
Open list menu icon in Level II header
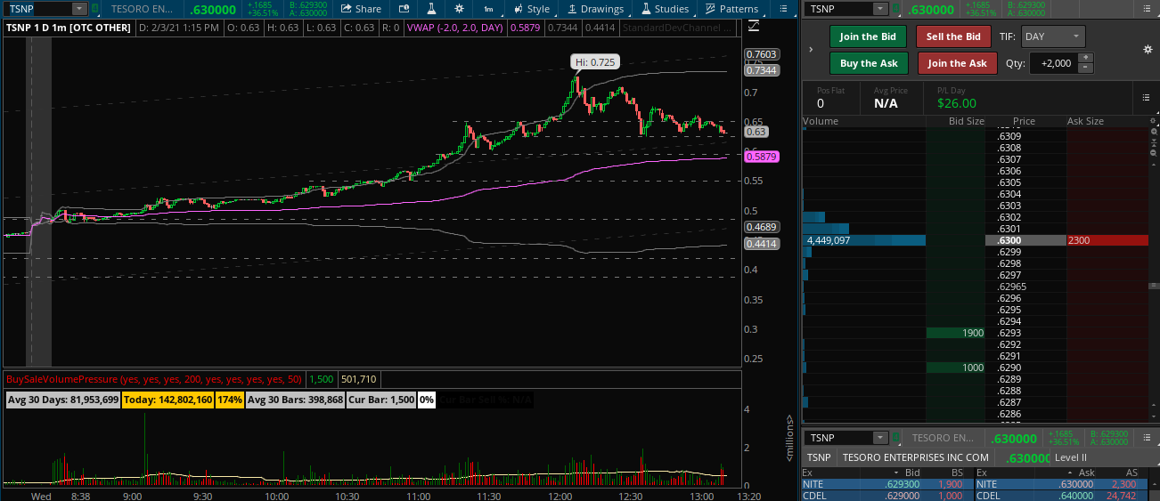click(x=1147, y=438)
